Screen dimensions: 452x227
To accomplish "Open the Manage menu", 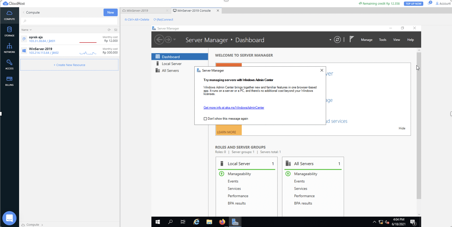I will point(366,40).
